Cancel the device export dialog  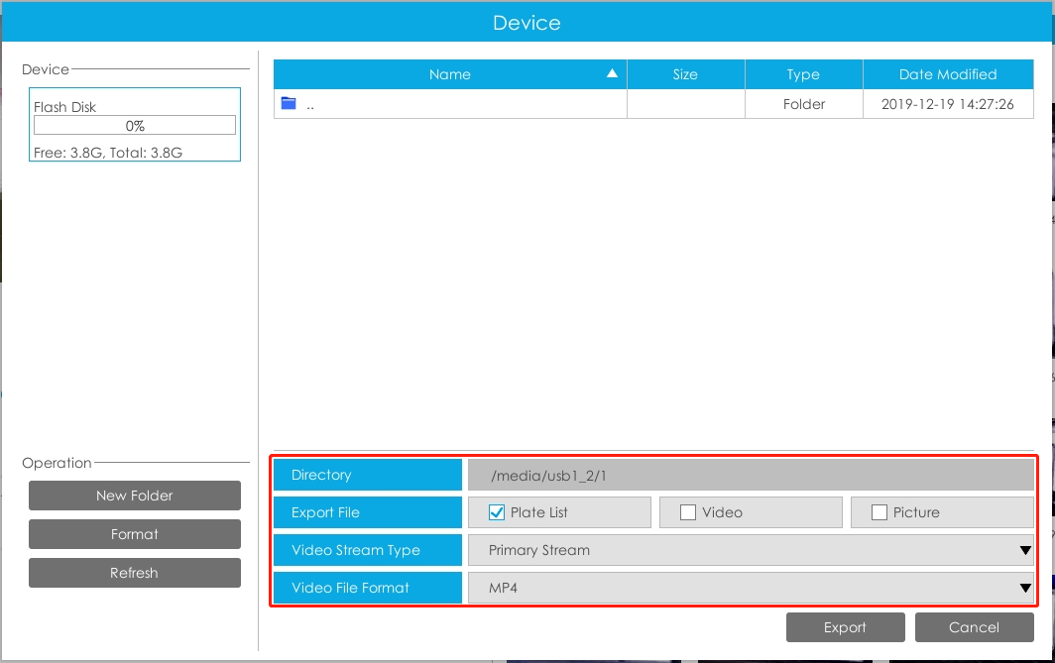tap(975, 627)
